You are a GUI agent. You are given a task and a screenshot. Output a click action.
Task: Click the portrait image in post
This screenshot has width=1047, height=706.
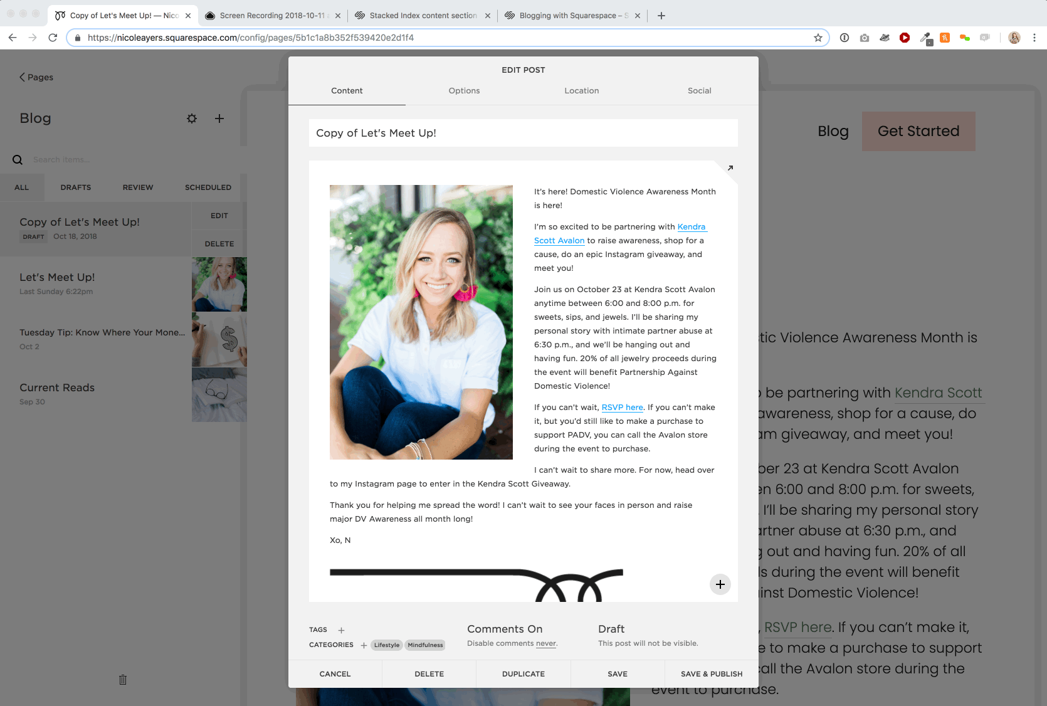(421, 322)
